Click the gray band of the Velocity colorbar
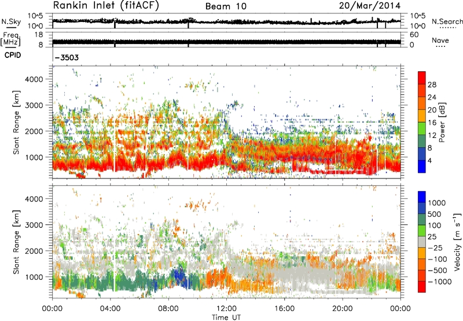Image resolution: width=463 pixels, height=321 pixels. point(422,242)
